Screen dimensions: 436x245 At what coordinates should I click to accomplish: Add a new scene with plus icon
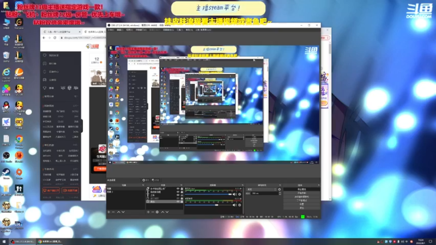[x=108, y=212]
